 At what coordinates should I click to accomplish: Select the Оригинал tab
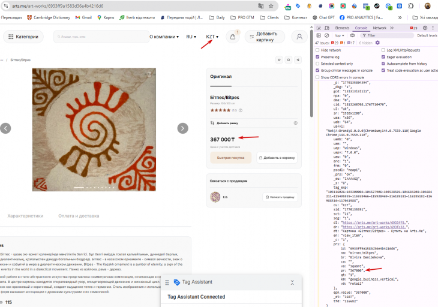tap(221, 77)
